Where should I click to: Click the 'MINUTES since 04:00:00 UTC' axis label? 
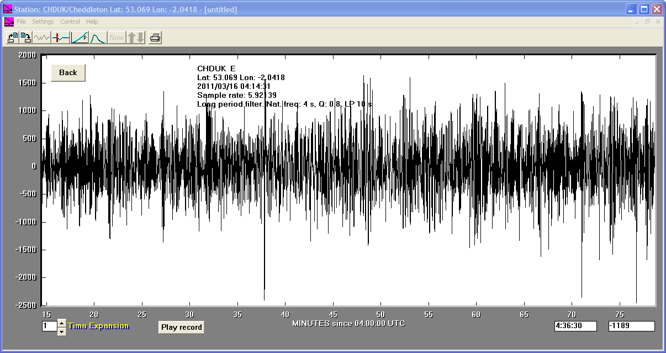click(348, 323)
